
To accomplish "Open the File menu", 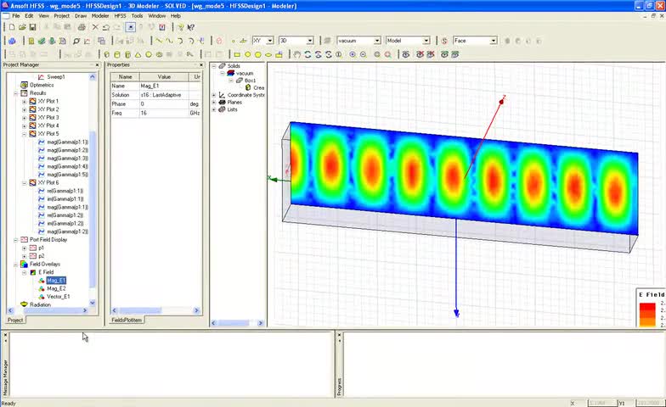I will [x=15, y=15].
